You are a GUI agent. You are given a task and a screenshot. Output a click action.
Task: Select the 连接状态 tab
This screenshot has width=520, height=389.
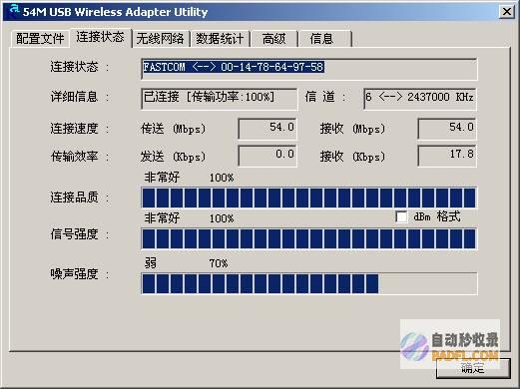coord(100,37)
